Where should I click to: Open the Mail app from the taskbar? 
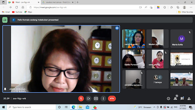87,107
